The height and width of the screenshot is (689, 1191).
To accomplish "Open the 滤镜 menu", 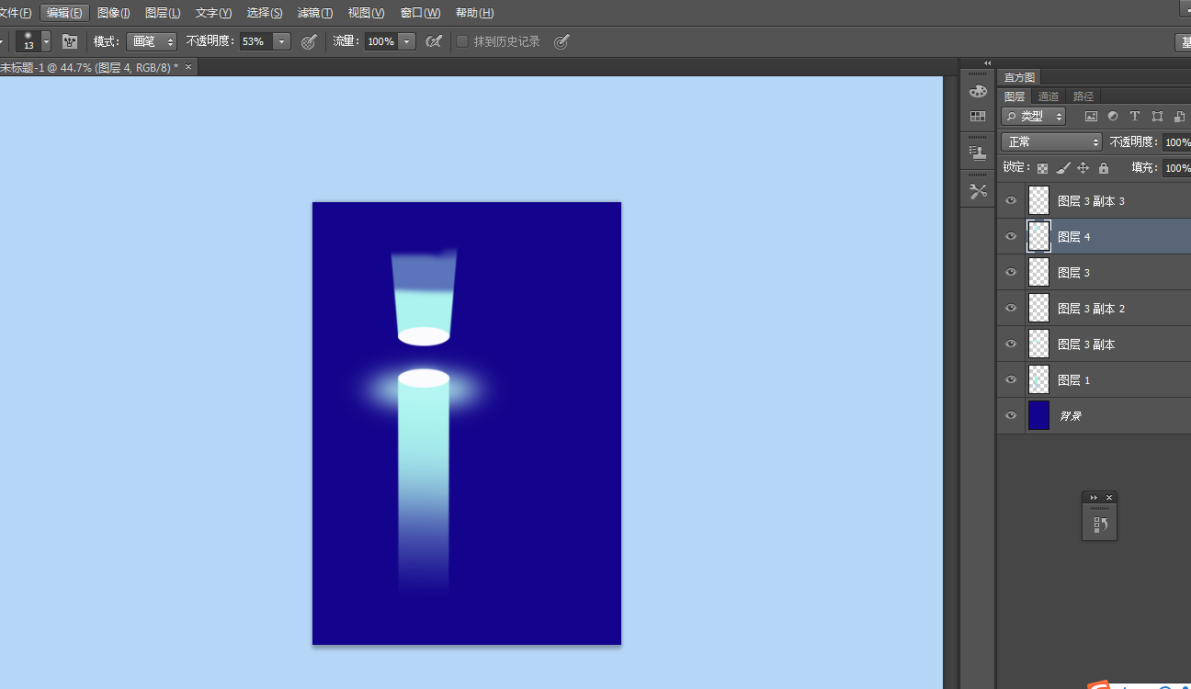I will click(315, 13).
